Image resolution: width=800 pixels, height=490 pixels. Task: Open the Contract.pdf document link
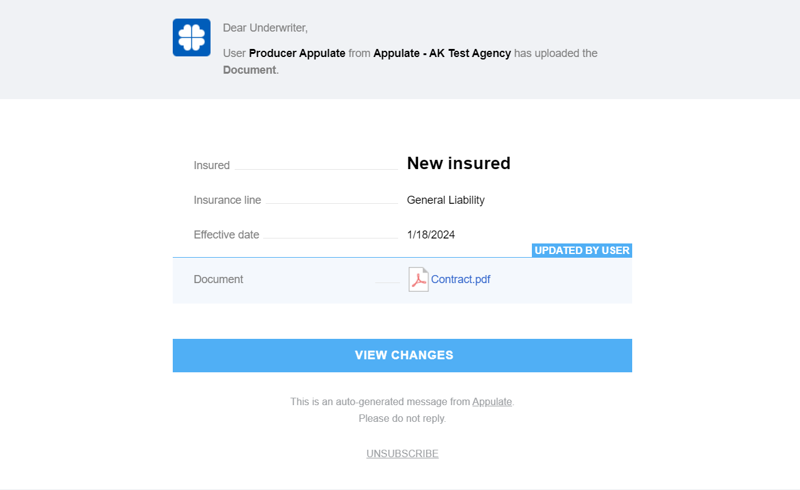coord(461,279)
